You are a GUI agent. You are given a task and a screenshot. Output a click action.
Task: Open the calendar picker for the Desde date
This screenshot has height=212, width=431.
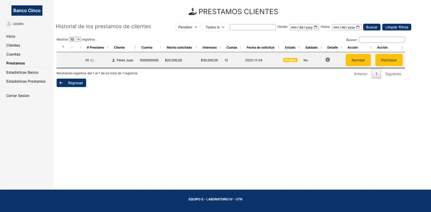(x=315, y=27)
